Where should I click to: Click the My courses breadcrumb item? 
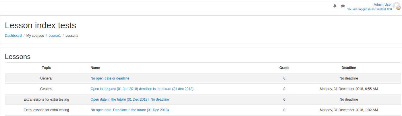35,36
